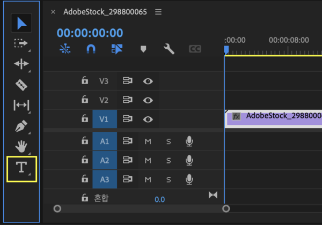The width and height of the screenshot is (322, 225).
Task: Hide the V3 track output eye
Action: tap(148, 81)
